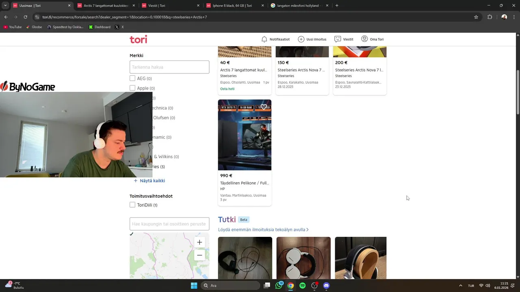Image resolution: width=520 pixels, height=292 pixels.
Task: Open Discord from the taskbar
Action: pyautogui.click(x=326, y=286)
